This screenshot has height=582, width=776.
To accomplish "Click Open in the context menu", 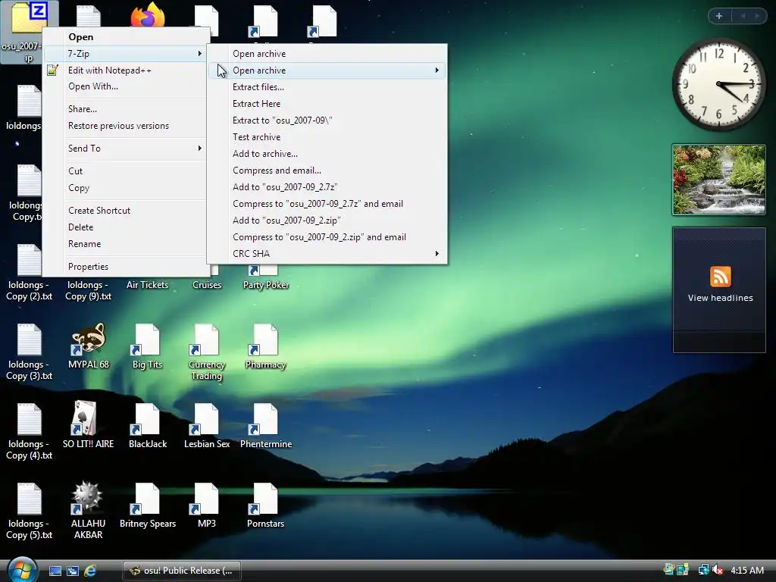I will tap(124, 36).
